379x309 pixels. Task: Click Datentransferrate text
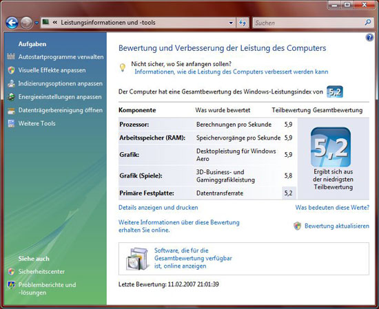[x=220, y=193]
